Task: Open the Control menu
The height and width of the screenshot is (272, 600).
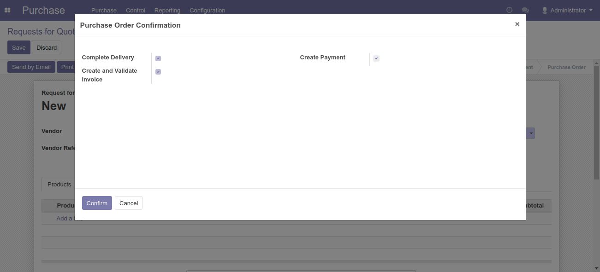Action: (136, 10)
